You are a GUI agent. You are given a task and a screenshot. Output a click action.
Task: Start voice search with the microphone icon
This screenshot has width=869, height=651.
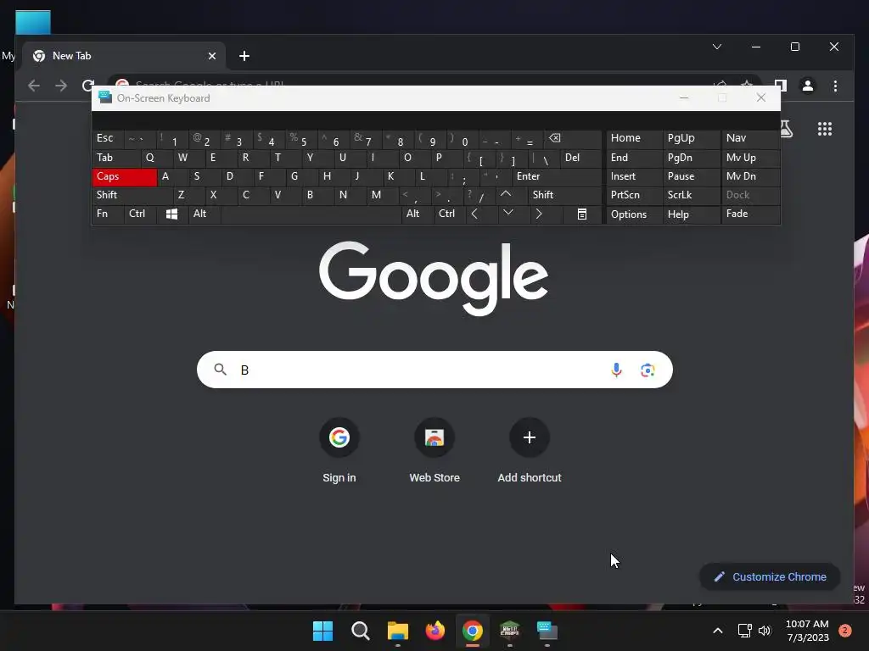pos(616,370)
